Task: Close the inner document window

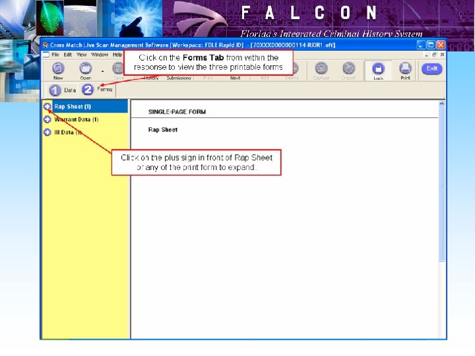Action: pos(442,55)
